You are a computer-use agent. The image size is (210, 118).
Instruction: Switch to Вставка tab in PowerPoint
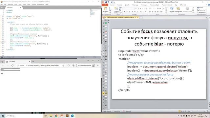click(x=119, y=5)
